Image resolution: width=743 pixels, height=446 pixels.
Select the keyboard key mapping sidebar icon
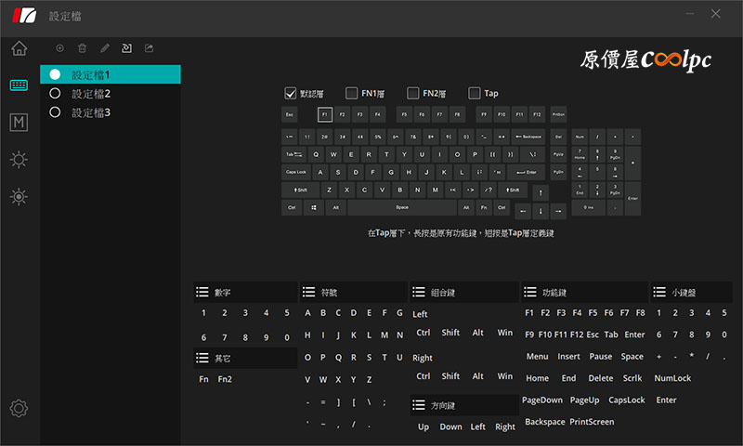pos(19,85)
